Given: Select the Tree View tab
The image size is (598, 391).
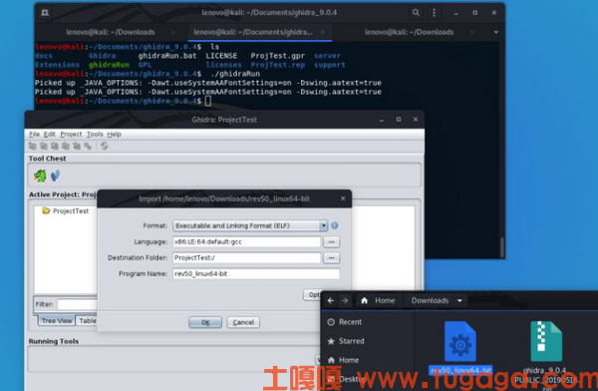Looking at the screenshot, I should (57, 321).
